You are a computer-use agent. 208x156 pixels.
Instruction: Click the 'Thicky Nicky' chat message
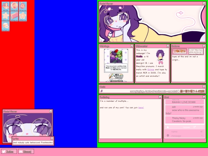pyautogui.click(x=185, y=120)
